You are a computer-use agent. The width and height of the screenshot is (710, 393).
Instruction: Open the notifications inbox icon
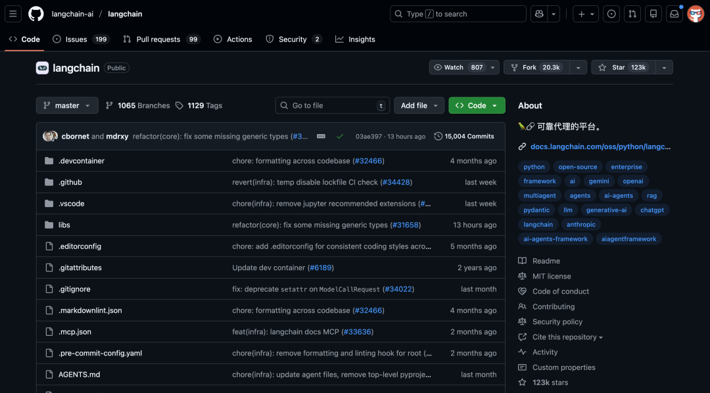click(x=674, y=13)
